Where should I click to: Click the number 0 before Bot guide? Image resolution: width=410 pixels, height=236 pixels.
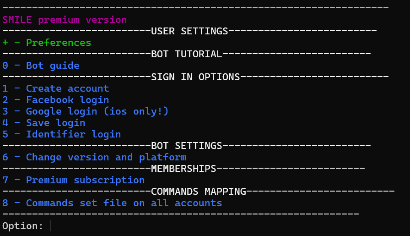5,66
